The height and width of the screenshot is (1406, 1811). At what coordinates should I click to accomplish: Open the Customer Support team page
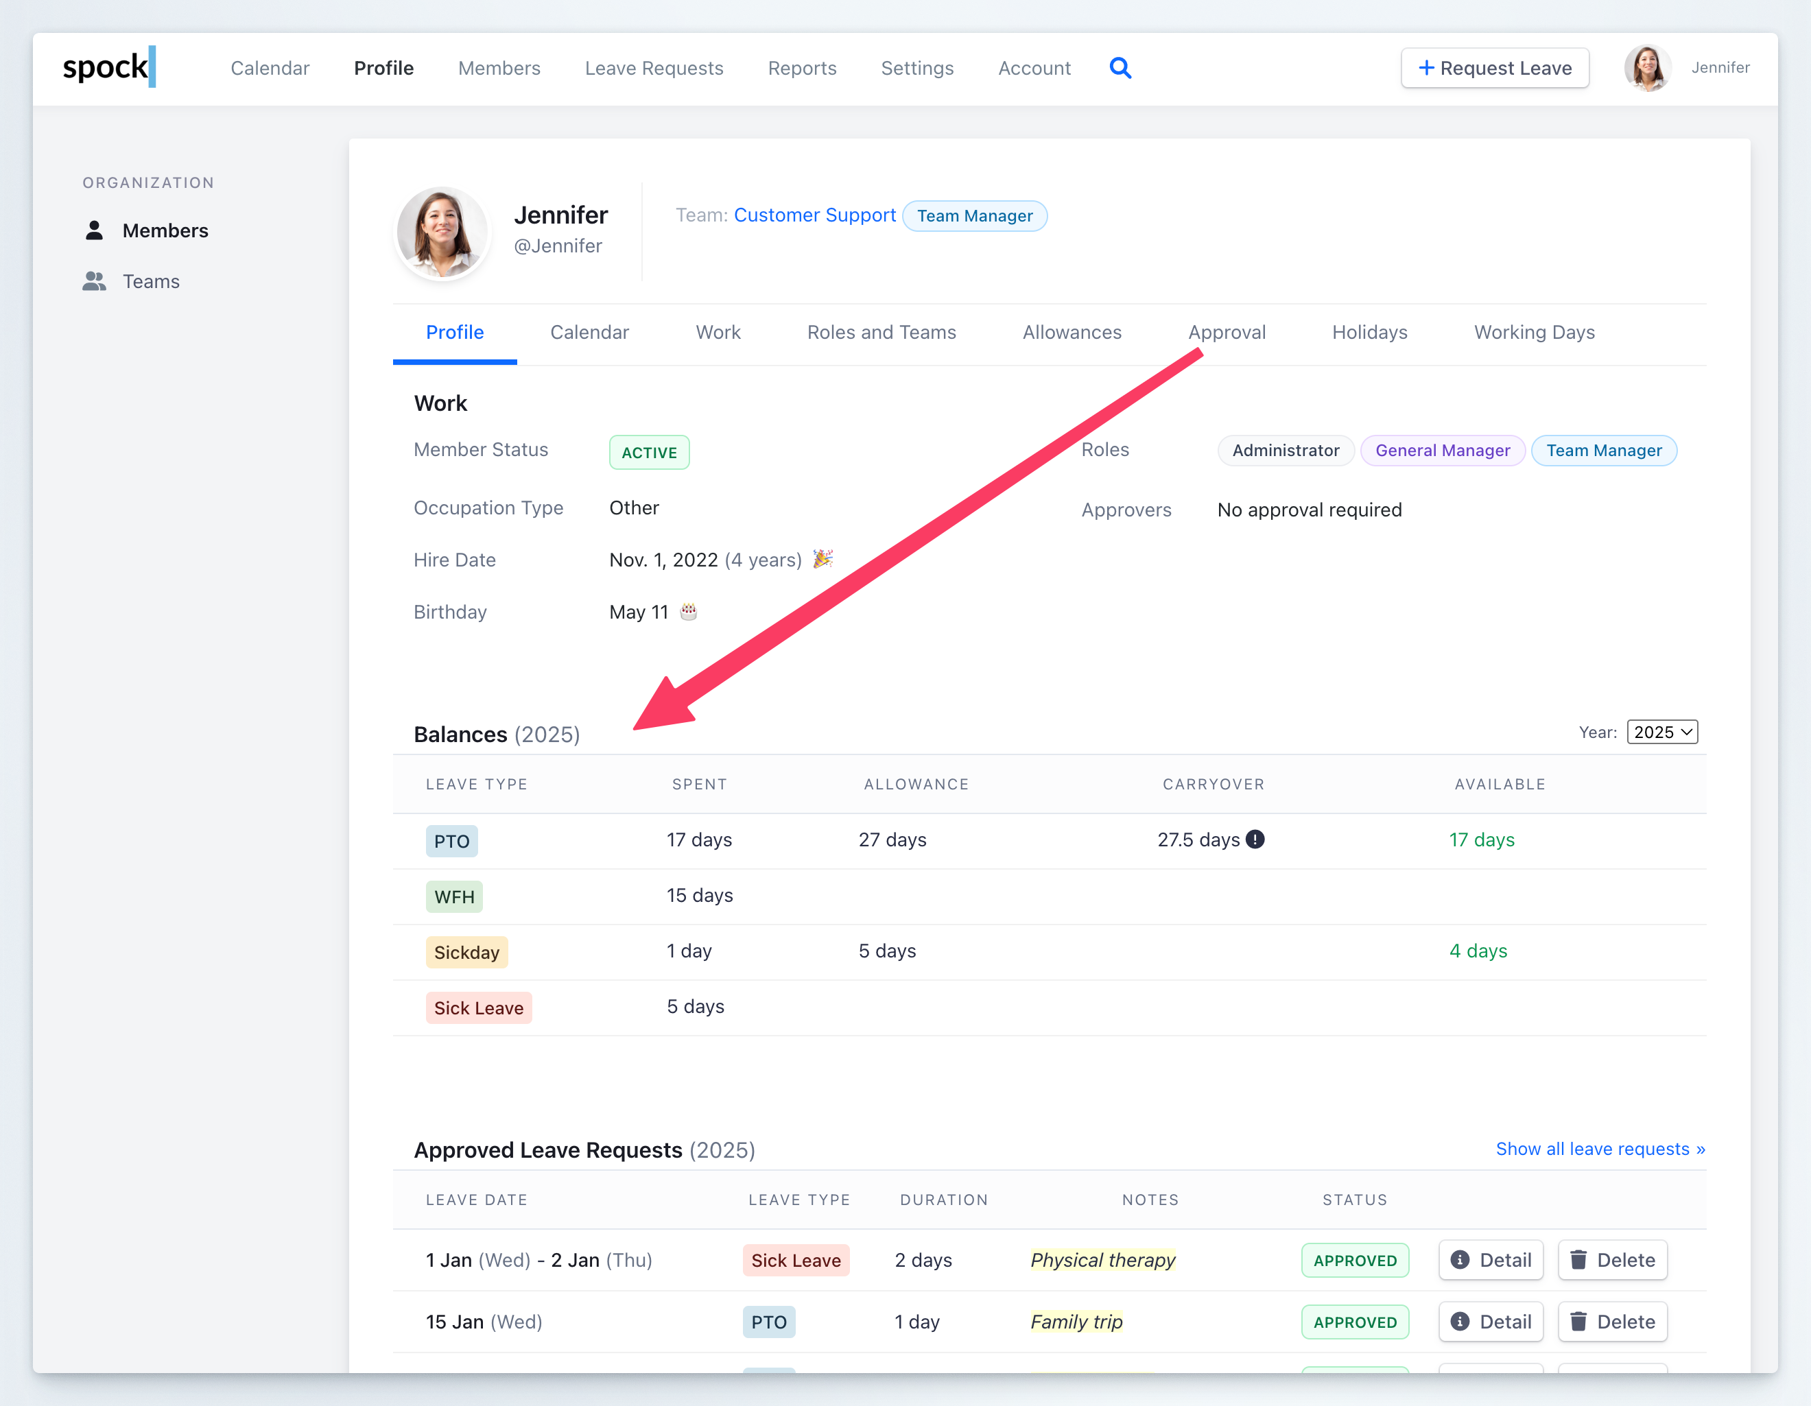pyautogui.click(x=814, y=215)
